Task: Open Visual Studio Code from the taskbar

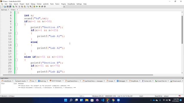Action: 103,100
